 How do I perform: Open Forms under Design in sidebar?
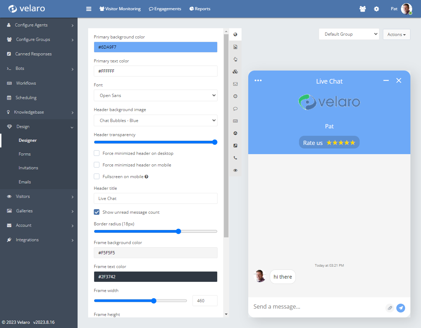pos(25,154)
